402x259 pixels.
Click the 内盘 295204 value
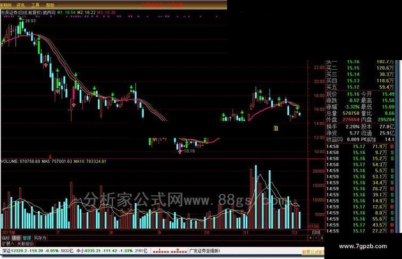coord(386,120)
